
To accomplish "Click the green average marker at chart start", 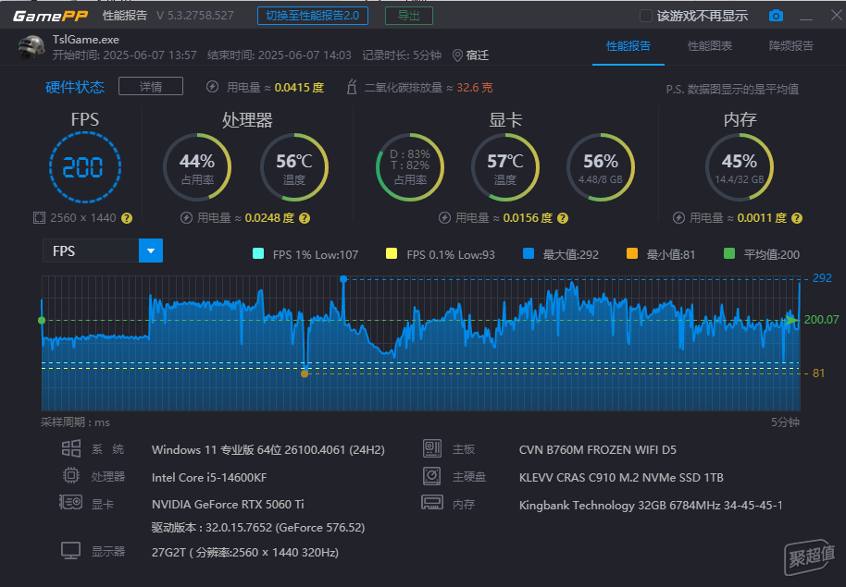I will tap(42, 320).
